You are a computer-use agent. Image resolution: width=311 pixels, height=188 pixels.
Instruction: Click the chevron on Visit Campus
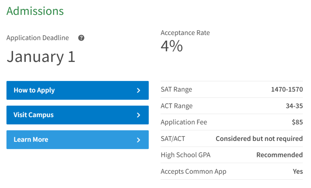[x=139, y=115]
